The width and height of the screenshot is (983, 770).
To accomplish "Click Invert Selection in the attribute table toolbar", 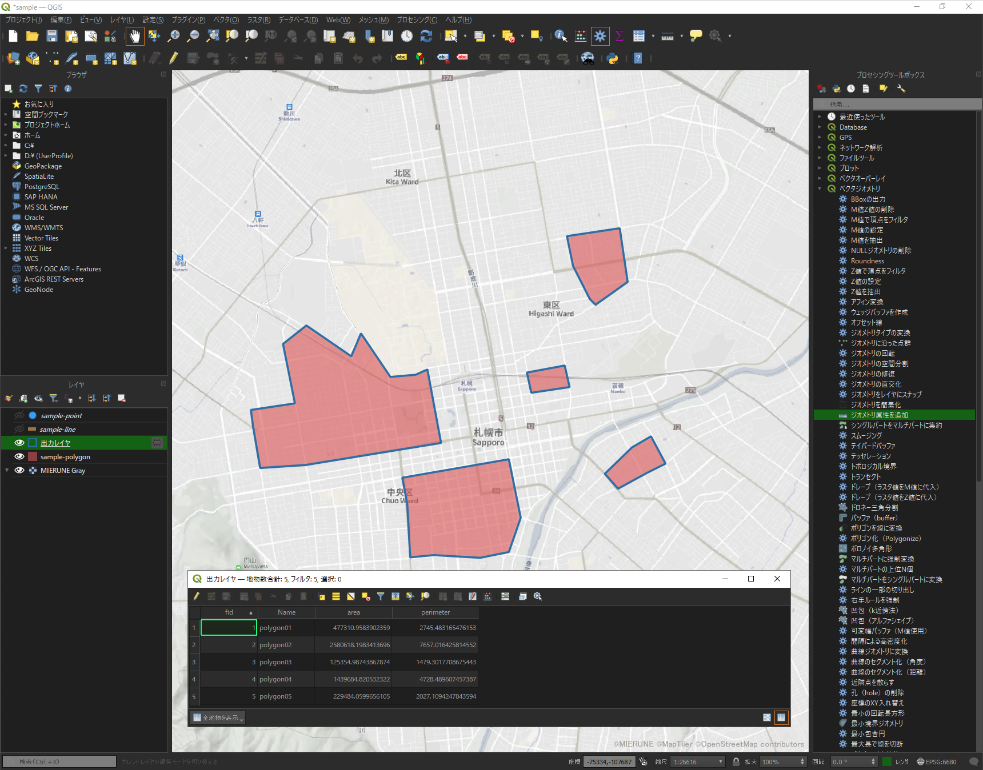I will pos(351,596).
